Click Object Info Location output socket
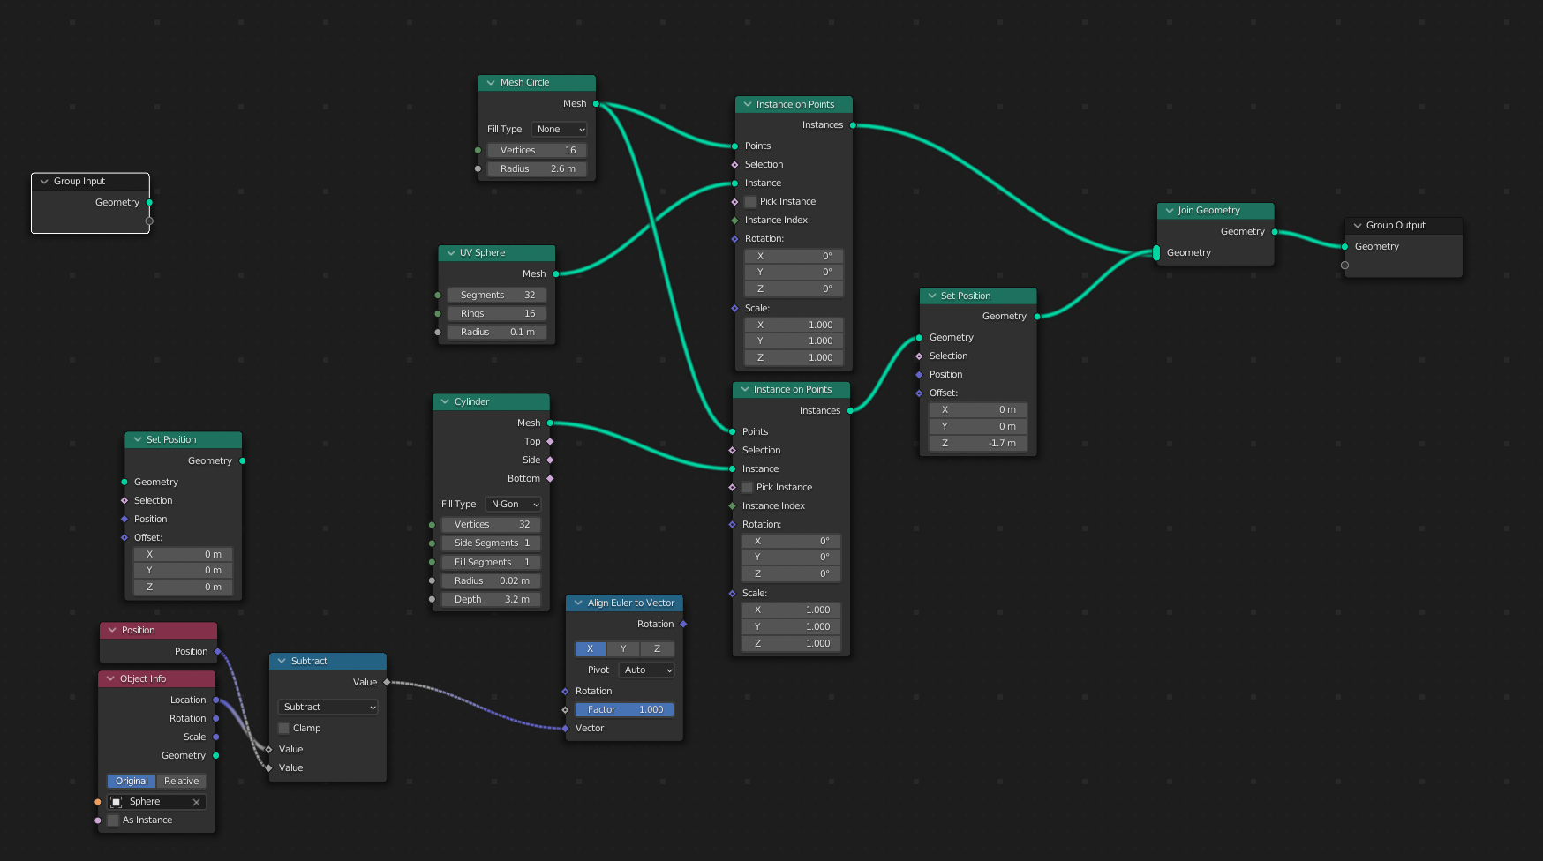This screenshot has width=1543, height=861. pyautogui.click(x=215, y=700)
